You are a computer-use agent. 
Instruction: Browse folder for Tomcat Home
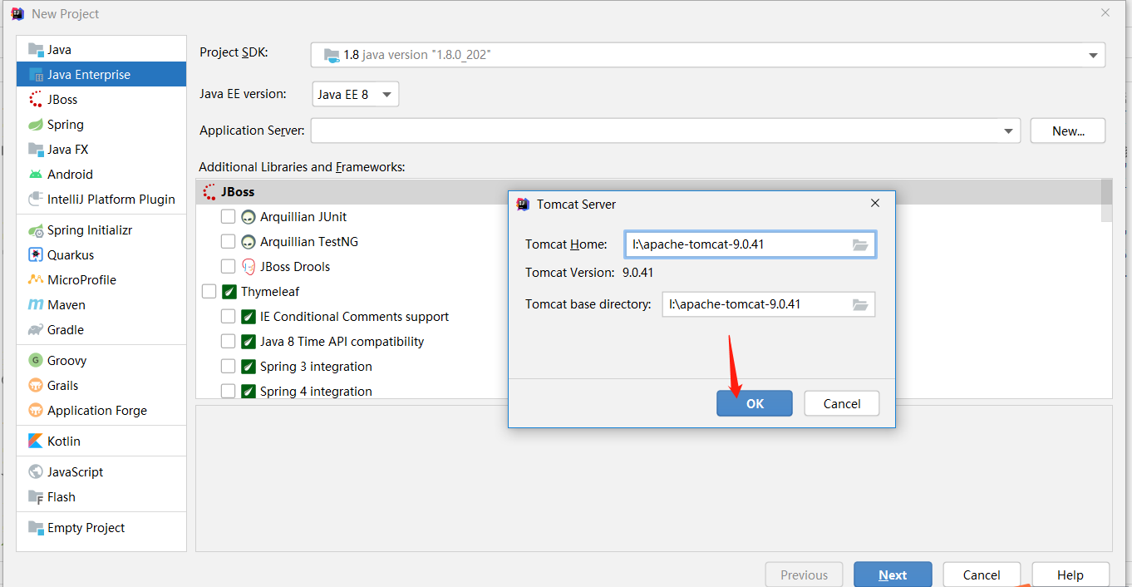[x=860, y=245]
